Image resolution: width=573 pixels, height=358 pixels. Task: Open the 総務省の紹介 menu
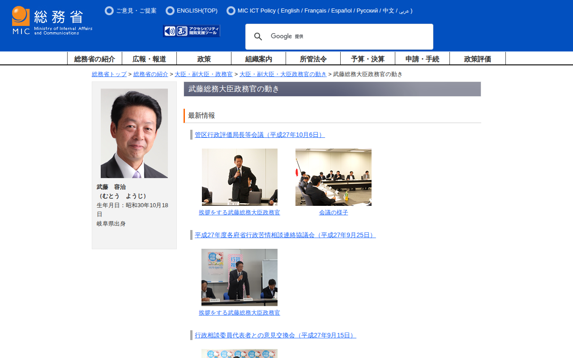[x=94, y=59]
